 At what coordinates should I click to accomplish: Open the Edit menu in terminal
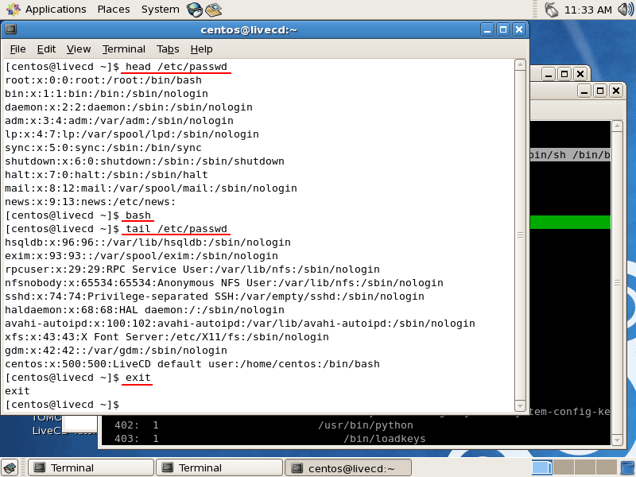(46, 49)
